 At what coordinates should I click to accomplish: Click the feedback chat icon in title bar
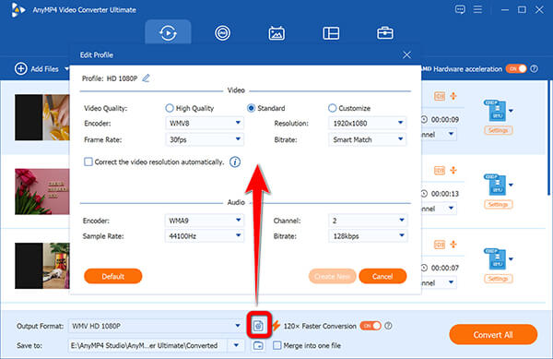point(460,9)
